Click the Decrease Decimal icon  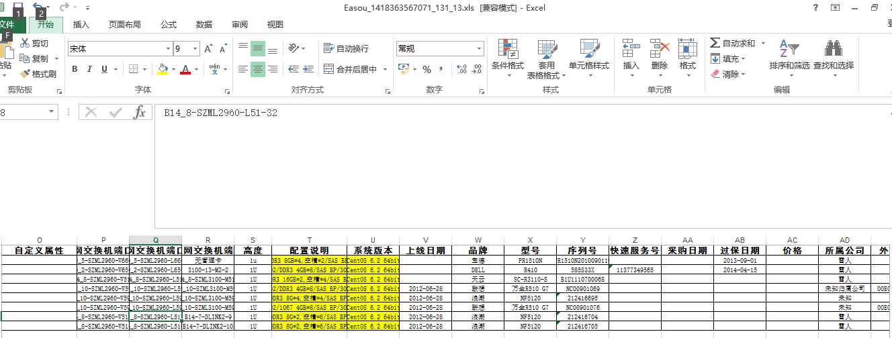tap(477, 69)
